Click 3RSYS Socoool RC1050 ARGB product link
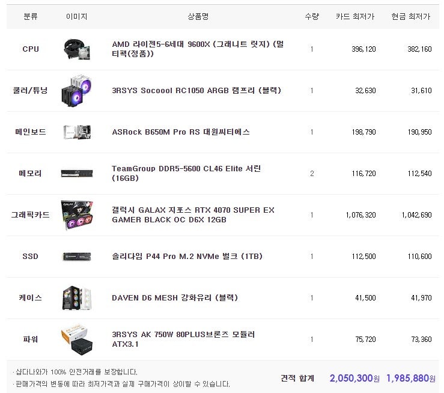Screen dimensions: 444x393 click(x=196, y=91)
